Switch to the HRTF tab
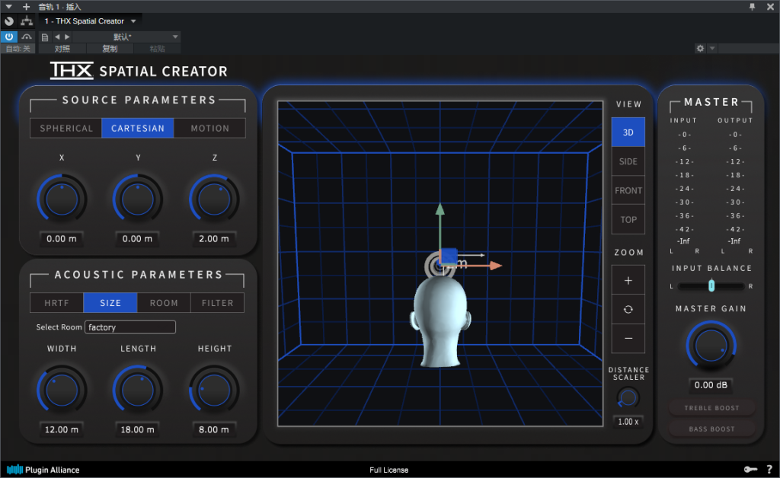Image resolution: width=780 pixels, height=478 pixels. 56,303
